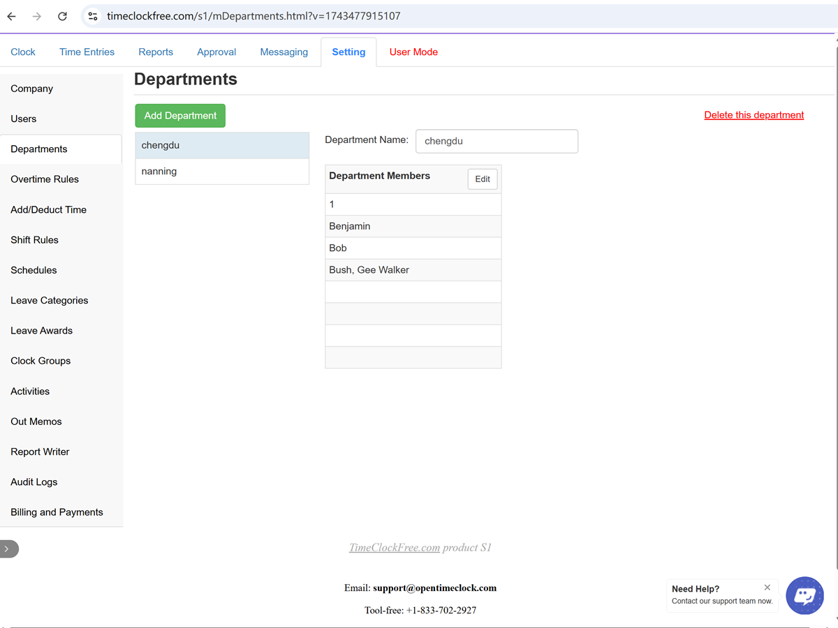
Task: Click the Department Name input field
Action: click(x=497, y=141)
